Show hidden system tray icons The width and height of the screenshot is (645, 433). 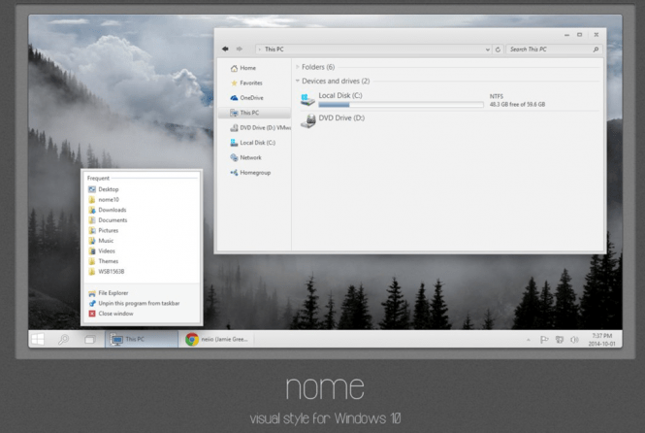529,340
